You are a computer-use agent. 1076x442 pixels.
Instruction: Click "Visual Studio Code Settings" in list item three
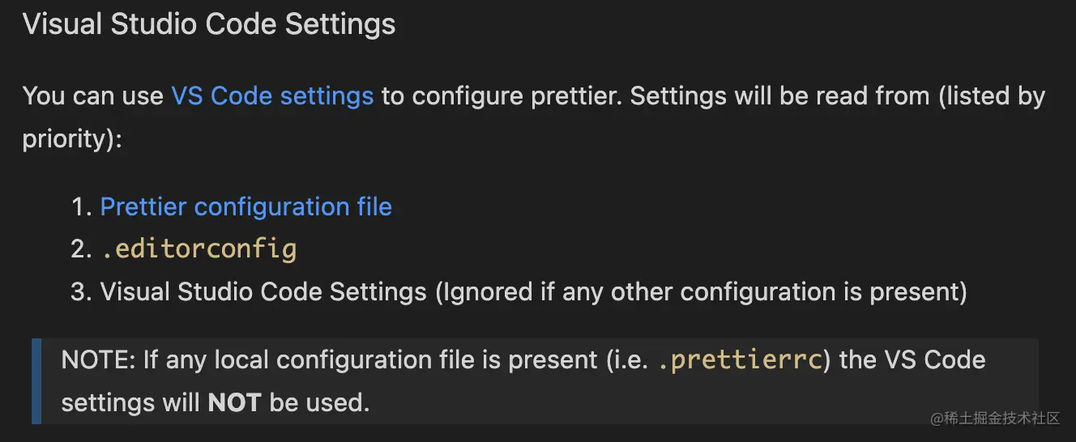(x=263, y=291)
